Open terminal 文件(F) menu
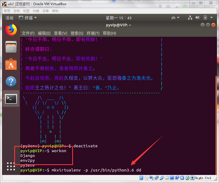This screenshot has width=219, height=183. click(x=28, y=33)
